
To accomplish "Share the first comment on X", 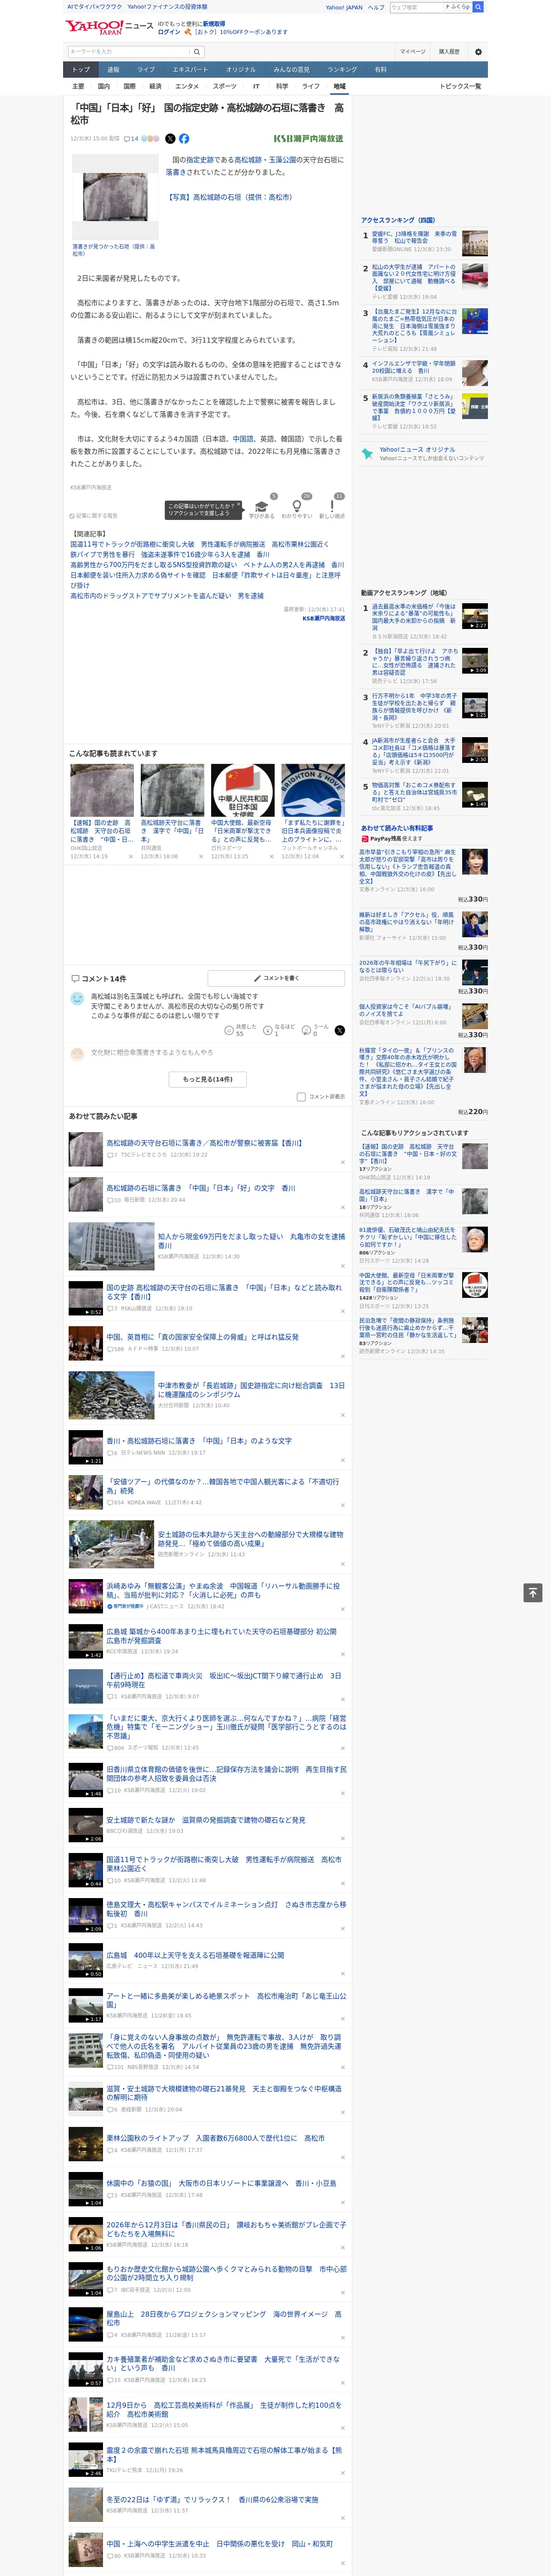I will pyautogui.click(x=340, y=1030).
